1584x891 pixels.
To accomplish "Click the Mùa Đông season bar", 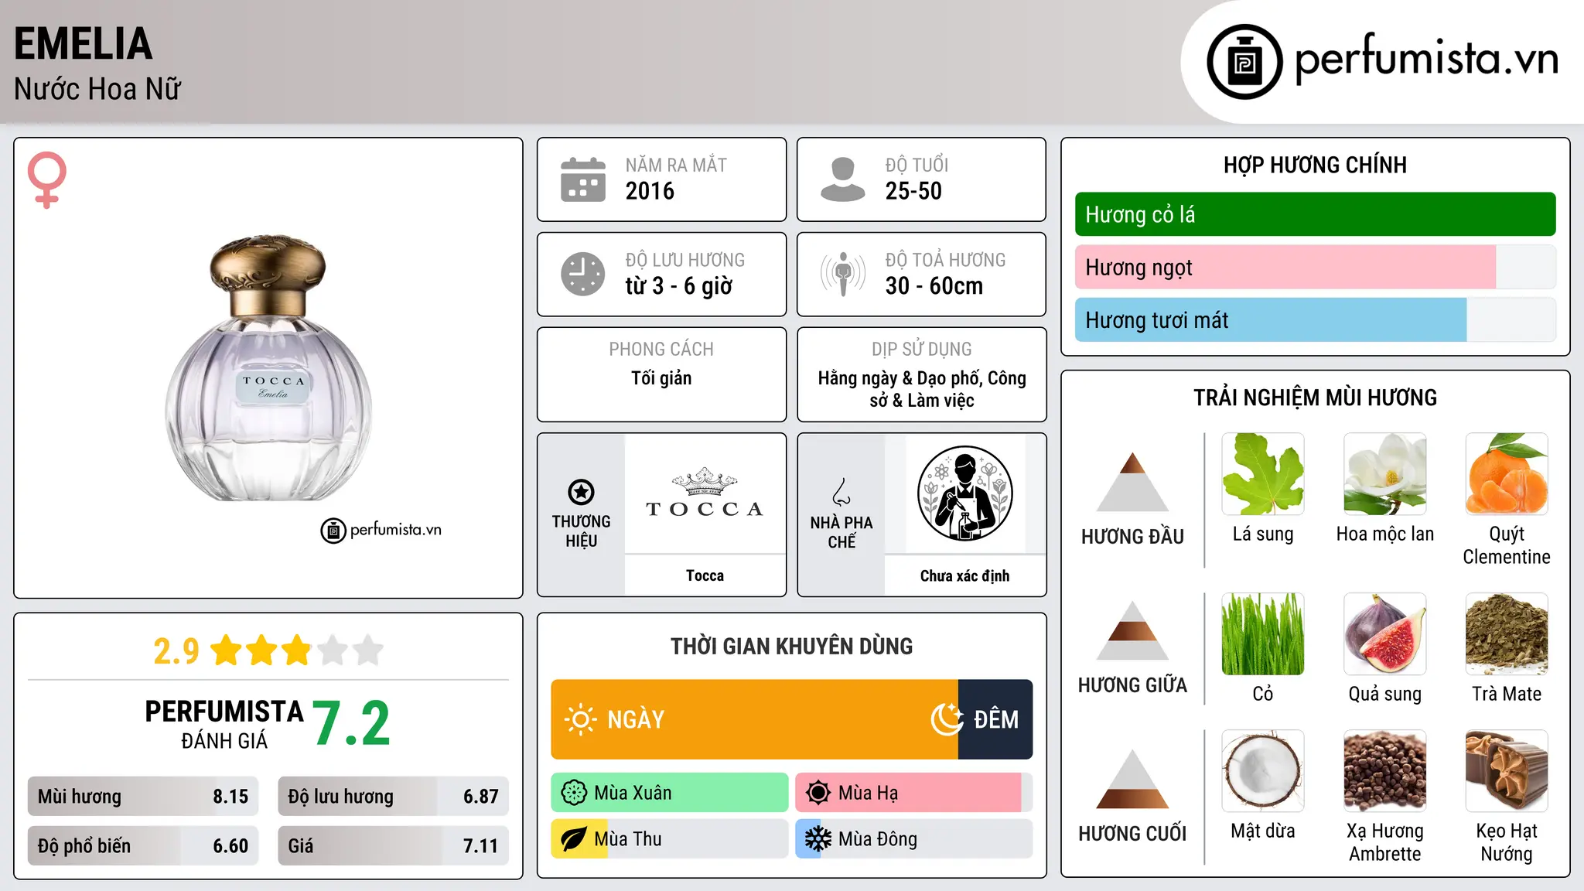I will pyautogui.click(x=914, y=839).
